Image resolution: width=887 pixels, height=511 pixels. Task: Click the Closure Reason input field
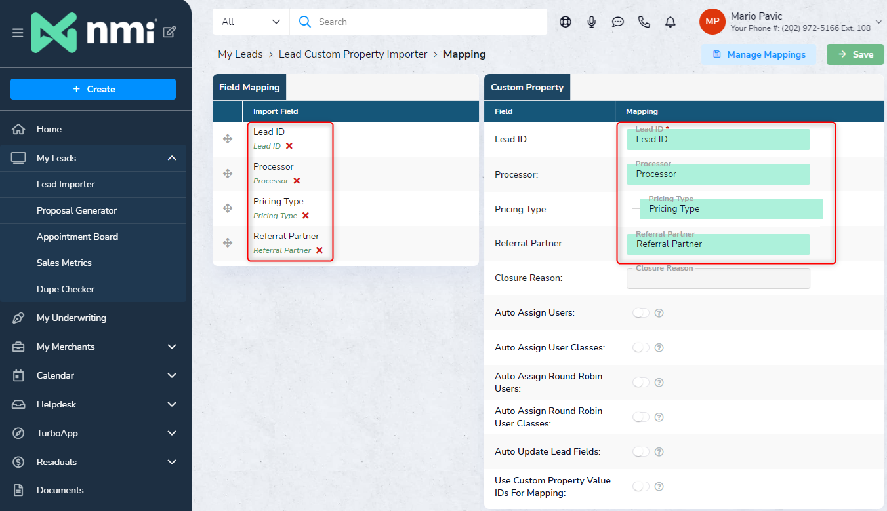click(718, 279)
